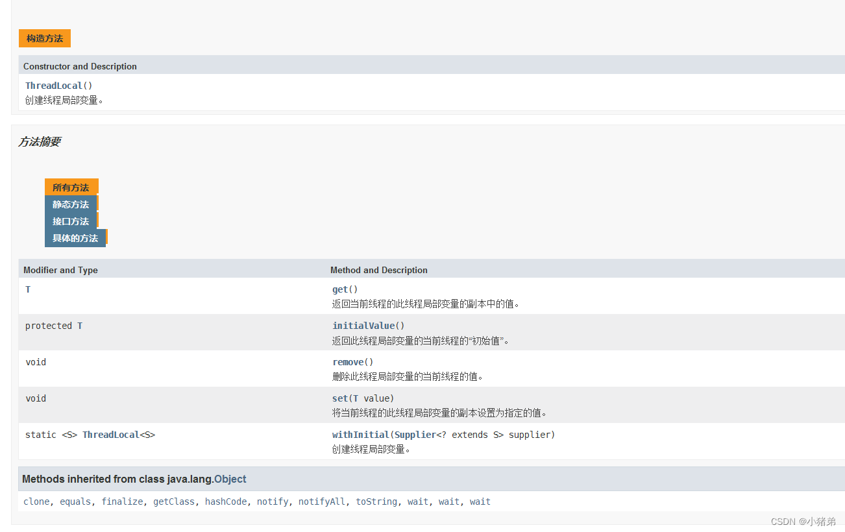Open the inherited notify link

[273, 502]
